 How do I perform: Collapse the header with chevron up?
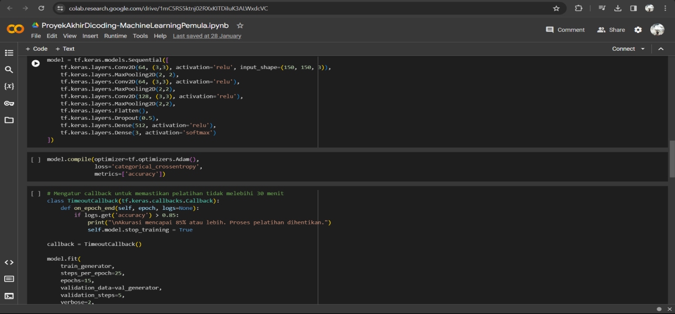point(661,49)
